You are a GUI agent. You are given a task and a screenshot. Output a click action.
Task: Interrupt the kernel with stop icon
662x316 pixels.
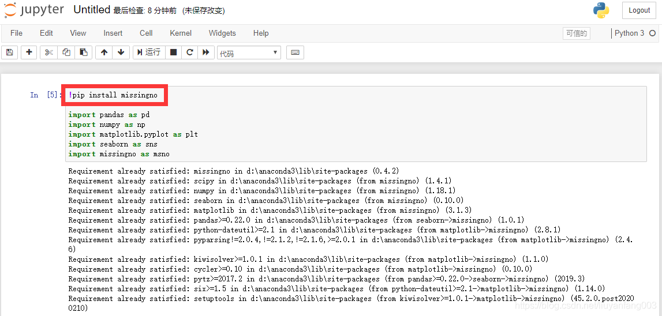(x=173, y=52)
